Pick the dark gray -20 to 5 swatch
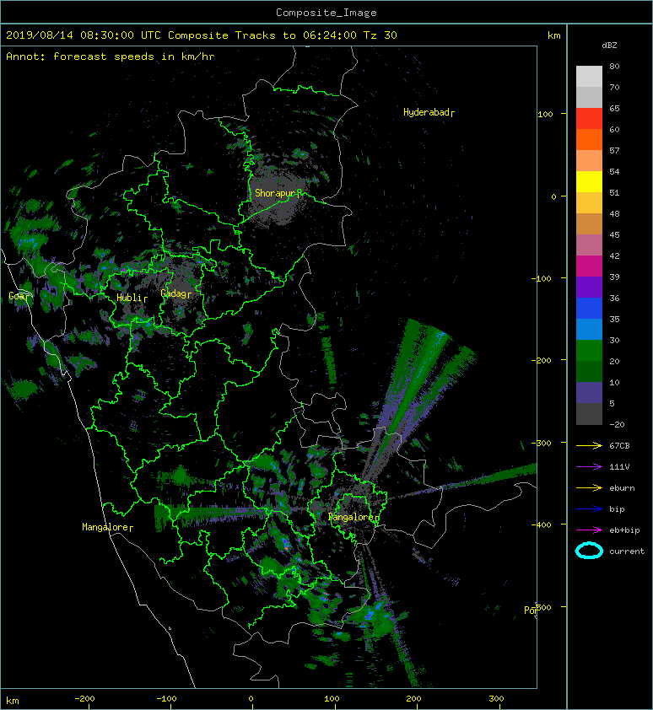Image resolution: width=653 pixels, height=710 pixels. 589,414
